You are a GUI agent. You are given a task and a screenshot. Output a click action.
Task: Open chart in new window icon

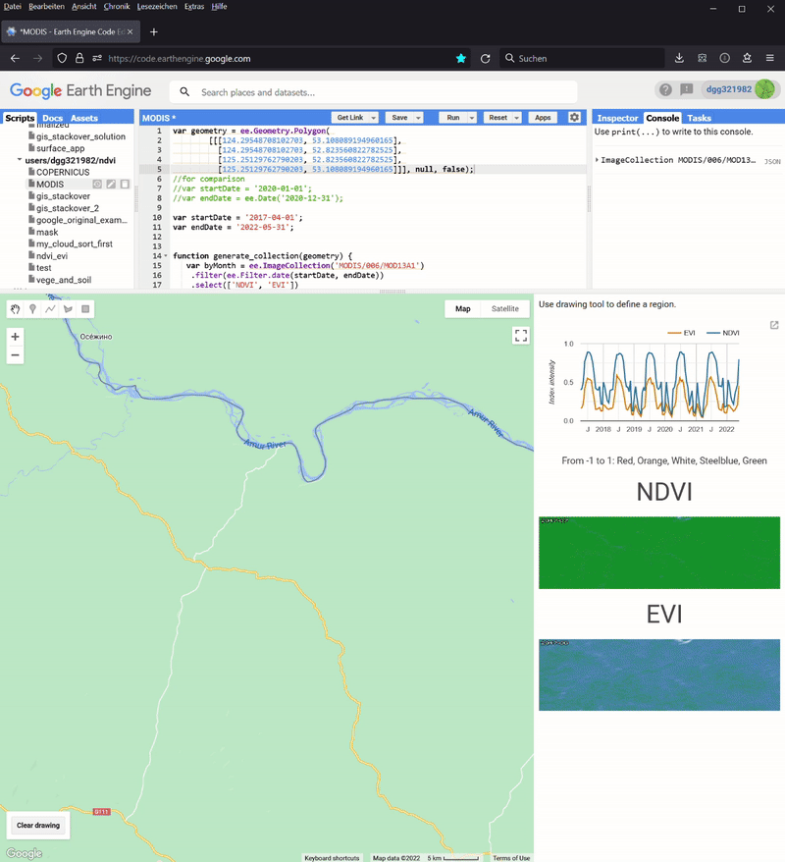tap(774, 325)
